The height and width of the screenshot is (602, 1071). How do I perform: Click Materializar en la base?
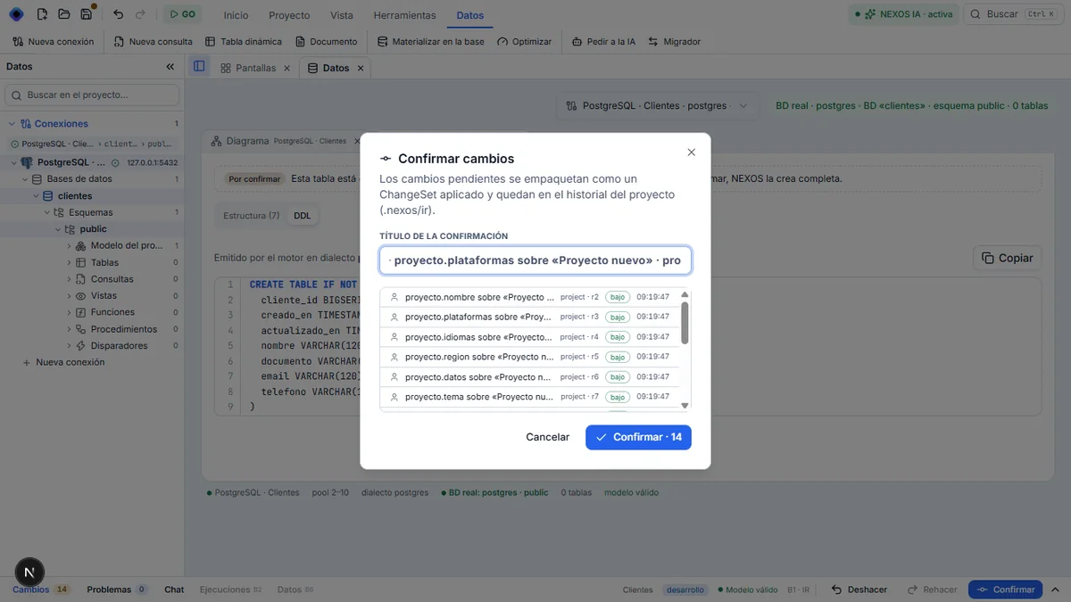[x=431, y=42]
